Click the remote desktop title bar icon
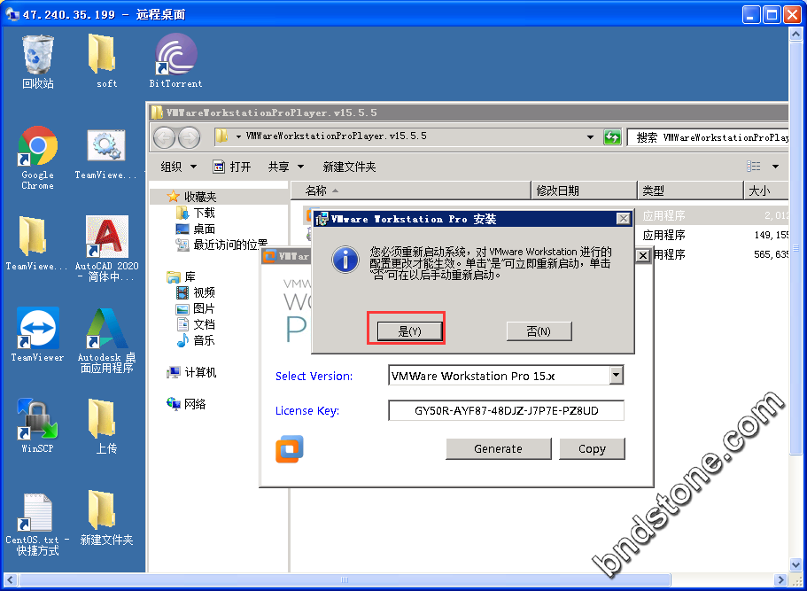Screen dimensions: 807x591 [12, 14]
